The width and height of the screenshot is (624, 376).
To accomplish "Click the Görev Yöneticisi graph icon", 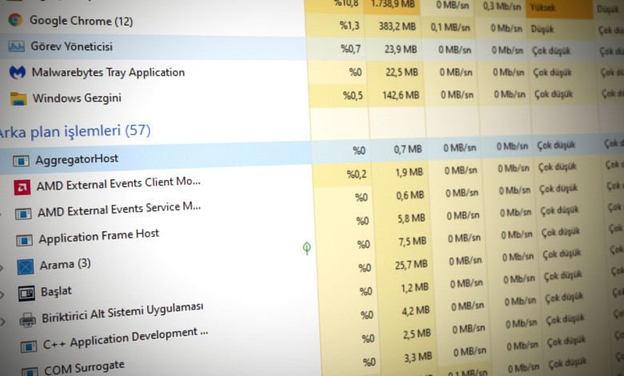I will pyautogui.click(x=16, y=46).
